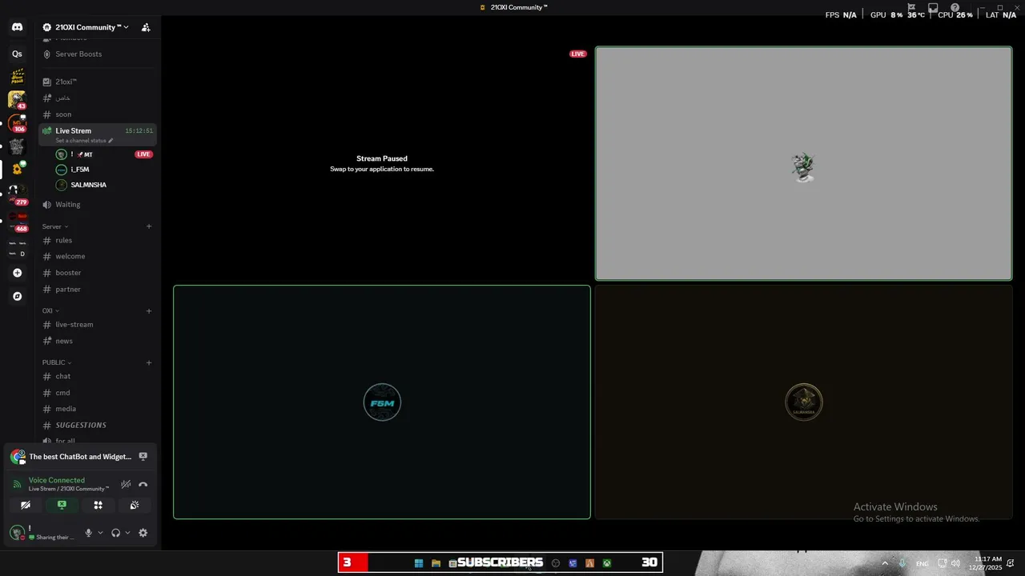Create channel in PUBLIC category plus
Viewport: 1025px width, 576px height.
pyautogui.click(x=149, y=362)
